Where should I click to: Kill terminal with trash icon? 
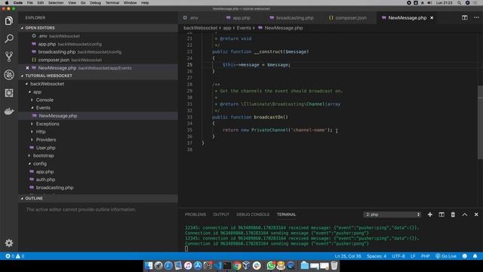(x=453, y=215)
